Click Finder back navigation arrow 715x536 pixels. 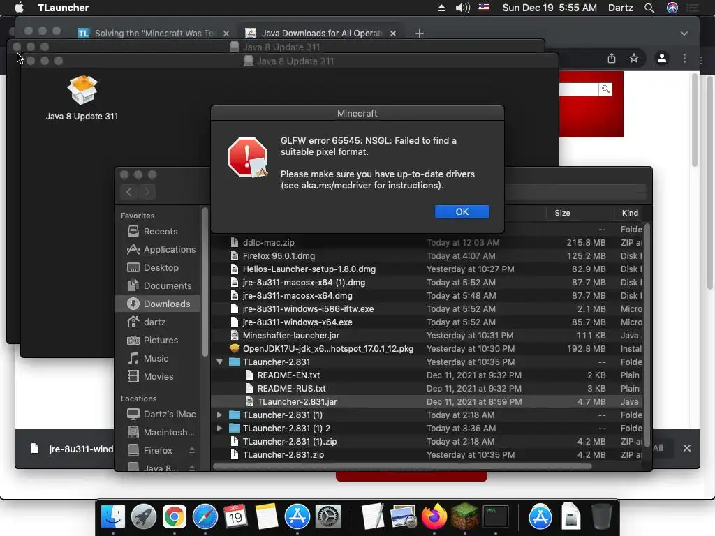[129, 192]
